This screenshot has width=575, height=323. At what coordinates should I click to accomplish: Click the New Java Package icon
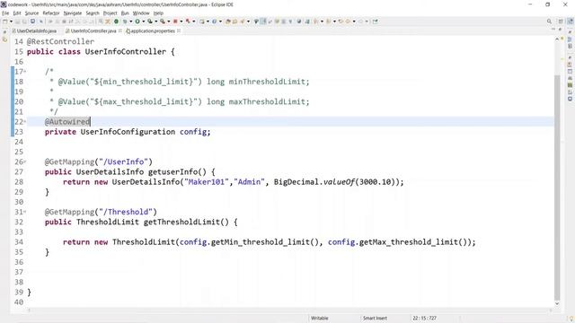201,22
